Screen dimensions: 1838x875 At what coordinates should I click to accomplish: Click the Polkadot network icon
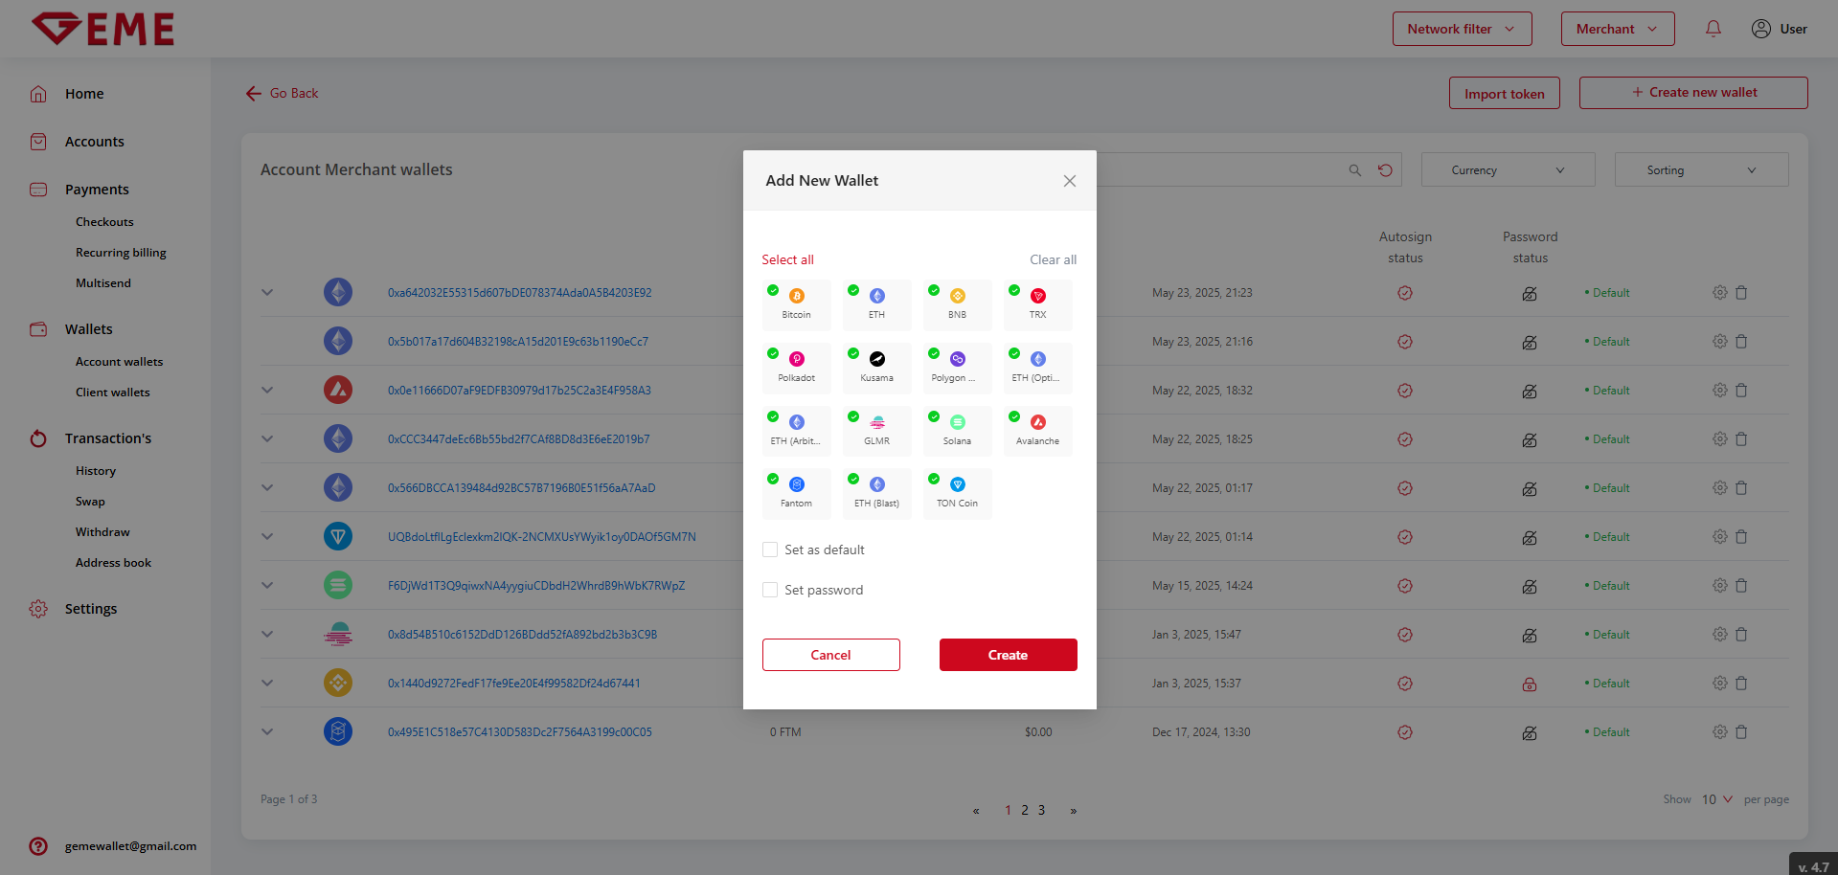pos(796,360)
